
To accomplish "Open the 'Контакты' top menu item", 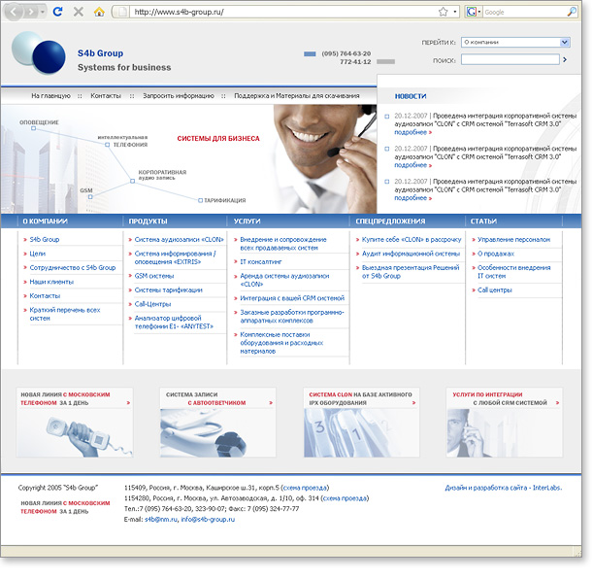I will click(x=106, y=96).
